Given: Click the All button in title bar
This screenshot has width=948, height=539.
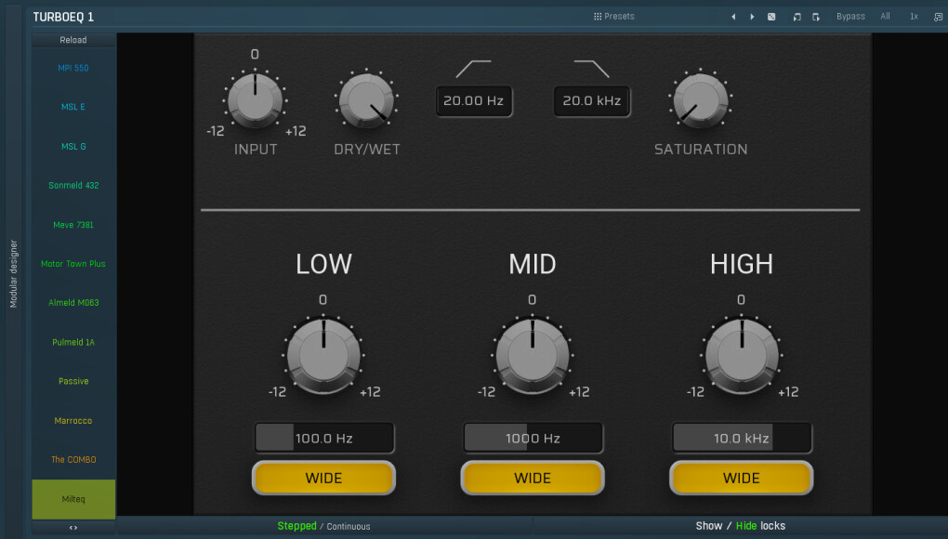Looking at the screenshot, I should 885,17.
